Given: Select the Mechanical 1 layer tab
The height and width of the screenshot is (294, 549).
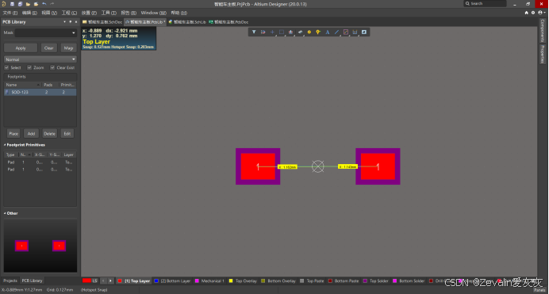Looking at the screenshot, I should tap(209, 281).
